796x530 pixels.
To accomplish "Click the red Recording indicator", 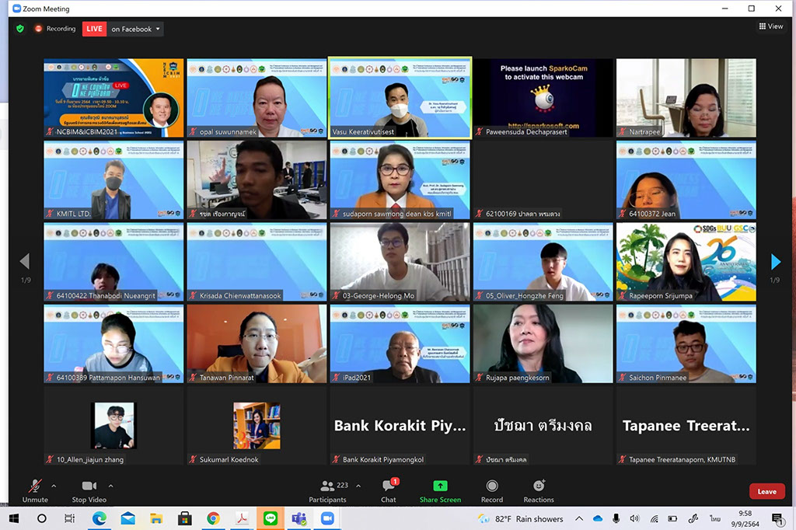I will tap(55, 29).
